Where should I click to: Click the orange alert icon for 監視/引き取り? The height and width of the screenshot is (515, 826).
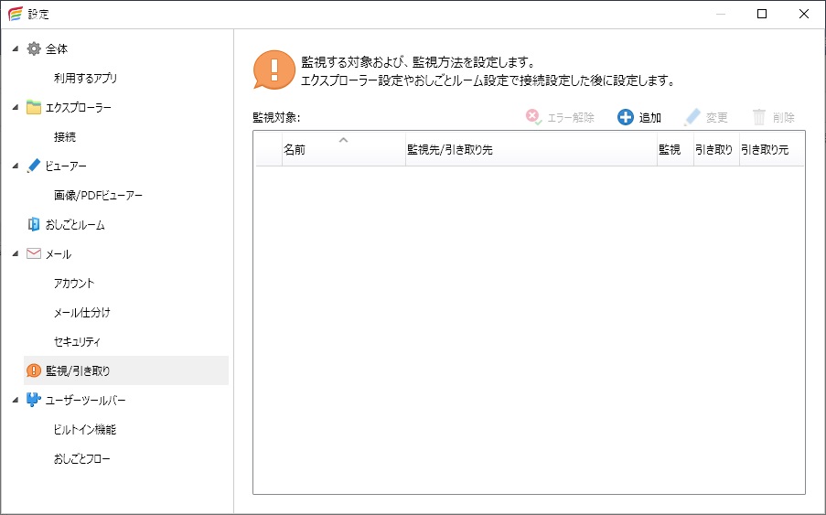(x=34, y=370)
